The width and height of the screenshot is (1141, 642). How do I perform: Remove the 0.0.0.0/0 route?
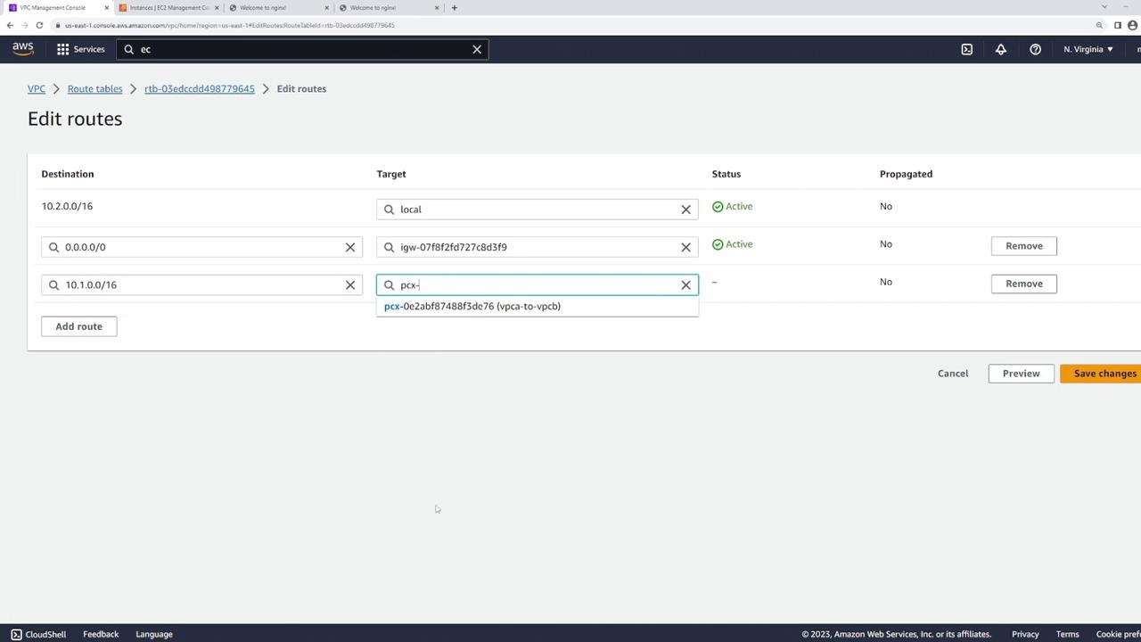tap(1023, 245)
